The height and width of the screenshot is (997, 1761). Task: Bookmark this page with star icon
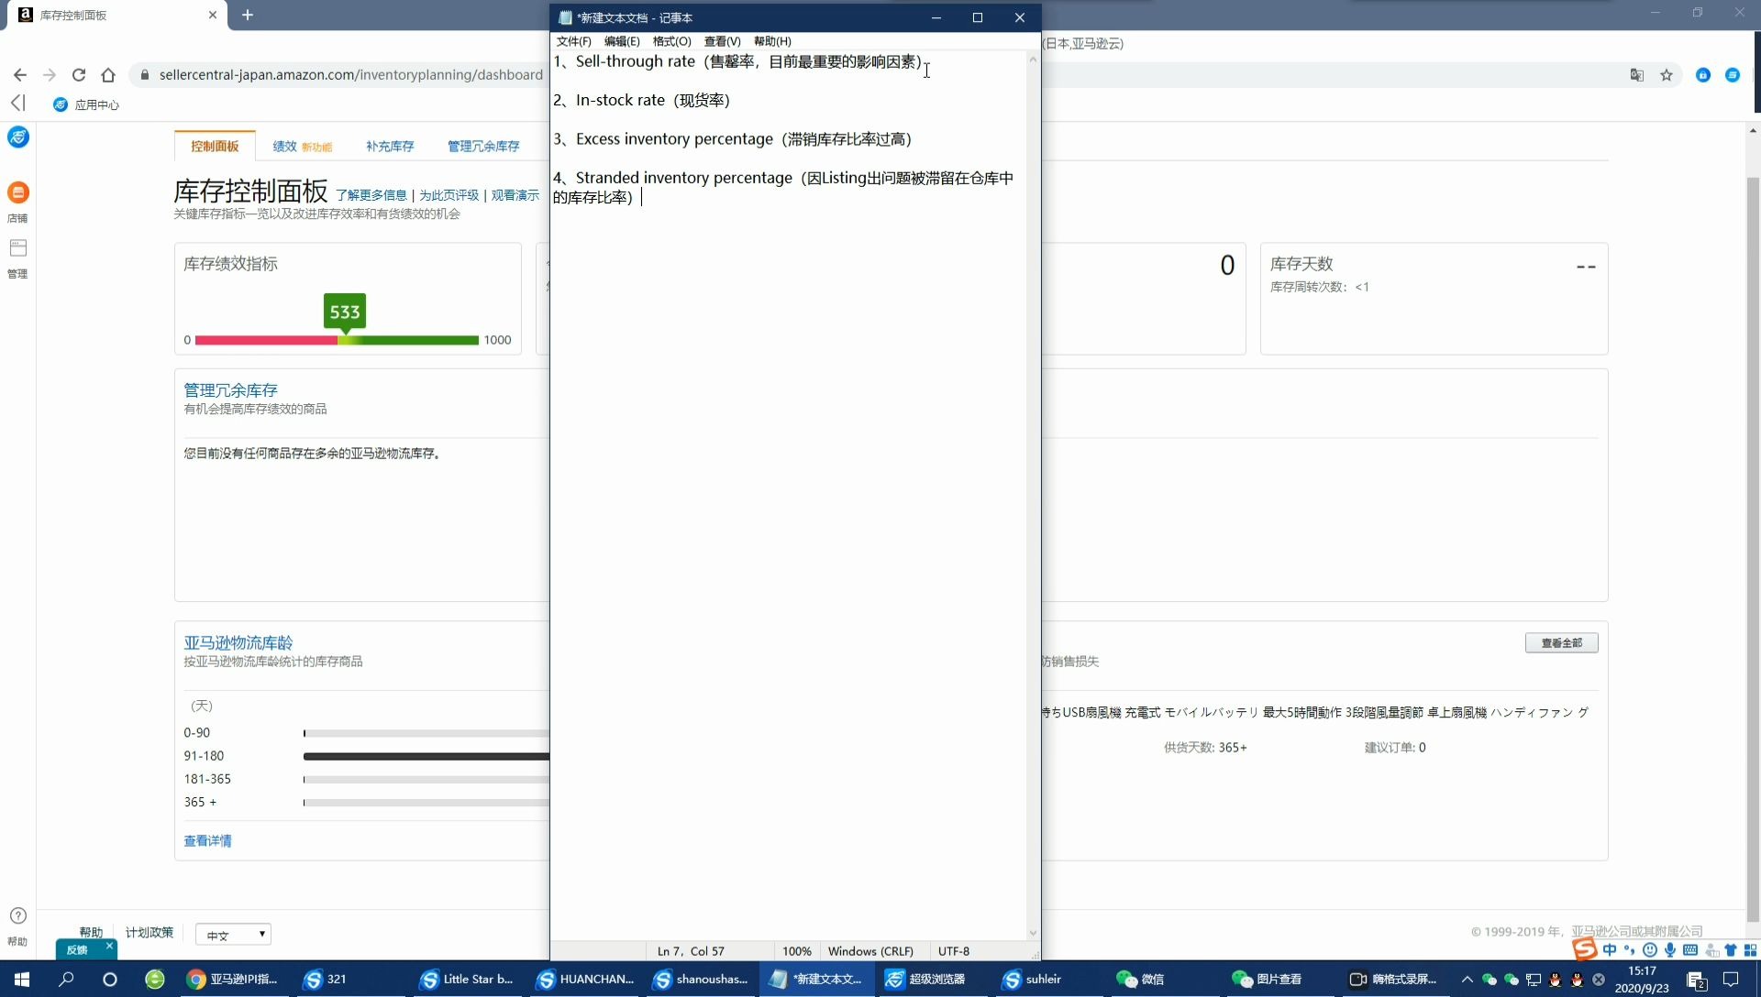(1667, 75)
